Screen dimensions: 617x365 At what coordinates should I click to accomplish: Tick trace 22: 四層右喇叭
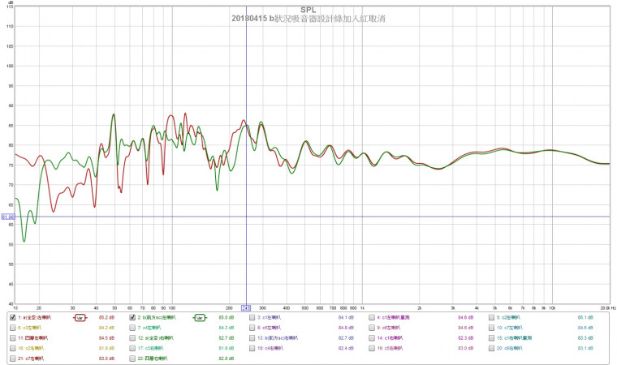point(132,359)
